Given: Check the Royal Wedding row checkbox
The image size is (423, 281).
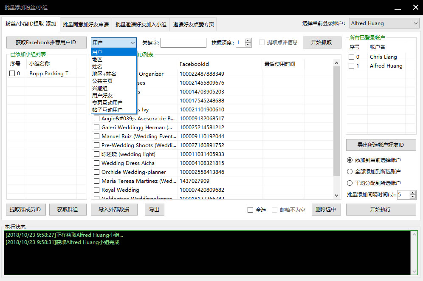Looking at the screenshot, I should 97,190.
